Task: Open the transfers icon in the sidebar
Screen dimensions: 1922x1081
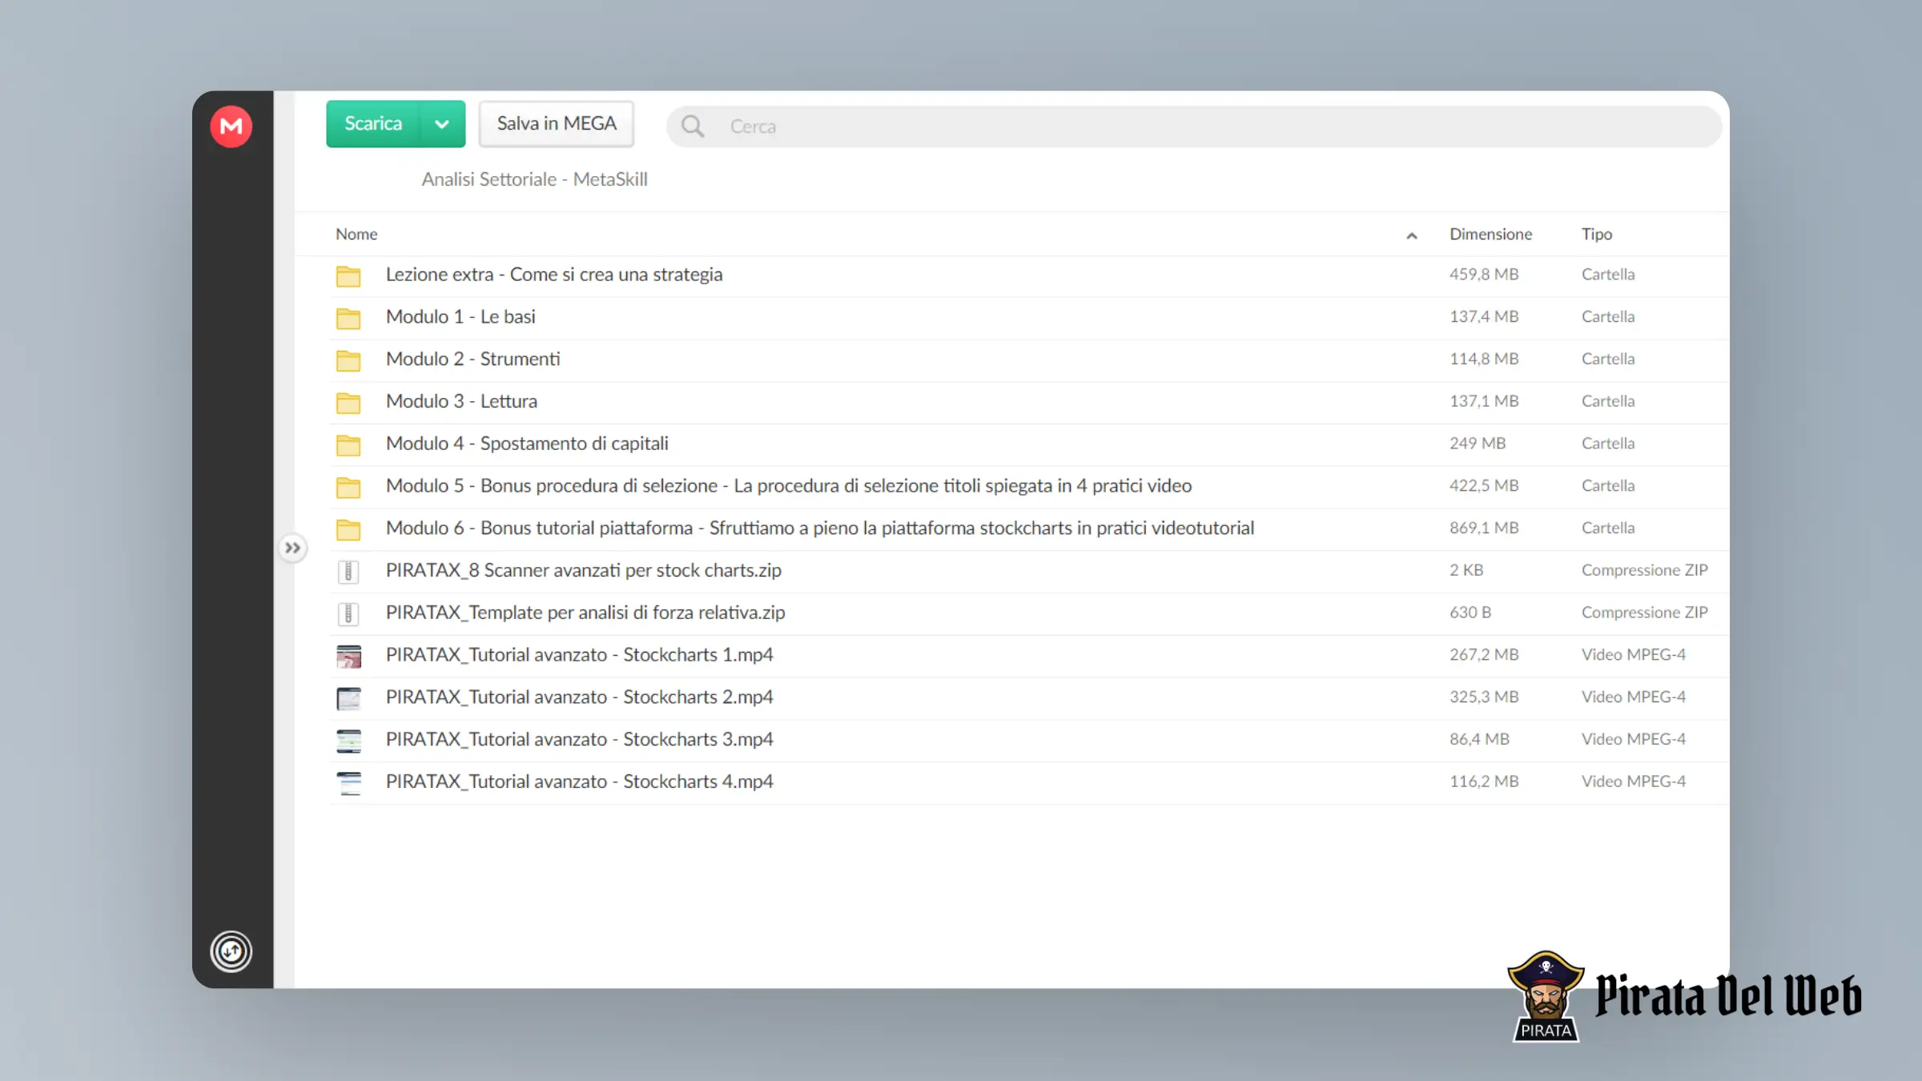Action: tap(231, 951)
